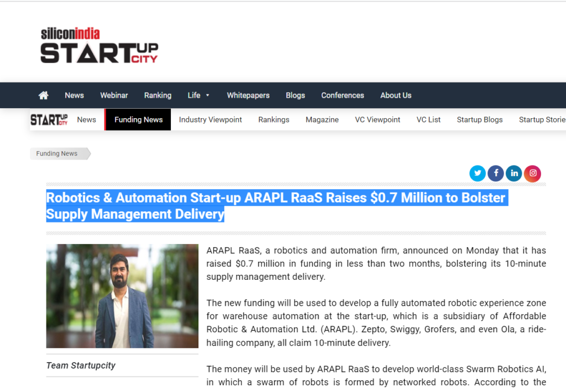Viewport: 566px width, 388px height.
Task: Open the Whitepapers section
Action: tap(248, 95)
